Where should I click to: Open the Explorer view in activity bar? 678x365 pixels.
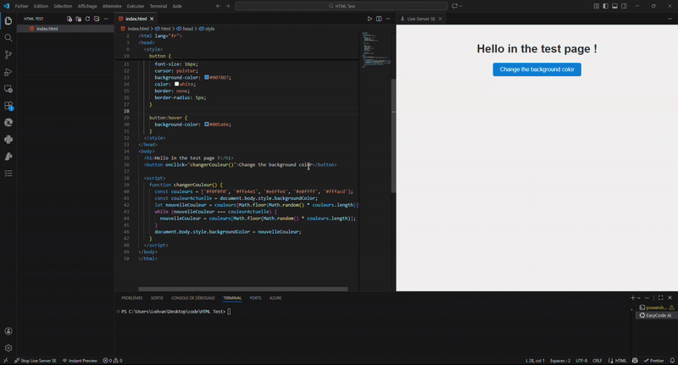[x=8, y=20]
